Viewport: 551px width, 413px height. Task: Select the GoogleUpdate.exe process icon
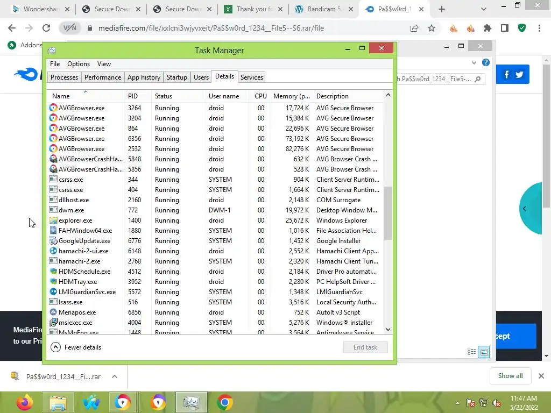click(x=53, y=241)
